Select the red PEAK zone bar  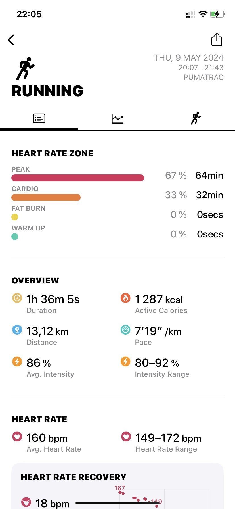tap(78, 178)
